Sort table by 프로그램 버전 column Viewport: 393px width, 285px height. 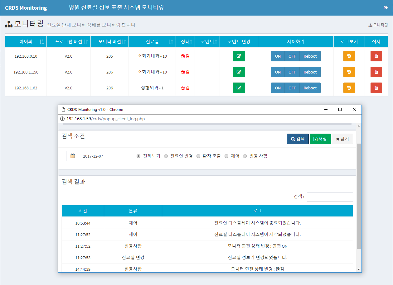click(x=69, y=42)
